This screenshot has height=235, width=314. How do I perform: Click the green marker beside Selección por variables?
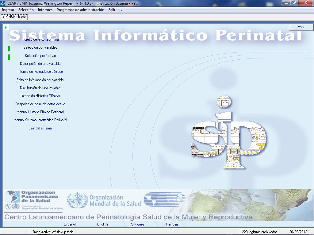tap(9, 49)
